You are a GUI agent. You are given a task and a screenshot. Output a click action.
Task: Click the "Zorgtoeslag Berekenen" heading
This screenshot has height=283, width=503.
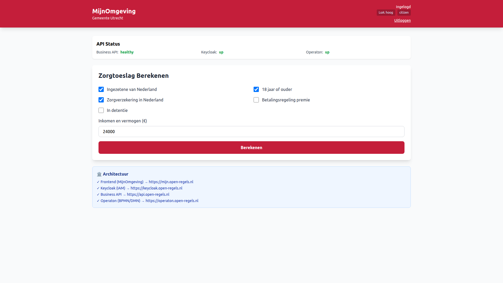133,76
